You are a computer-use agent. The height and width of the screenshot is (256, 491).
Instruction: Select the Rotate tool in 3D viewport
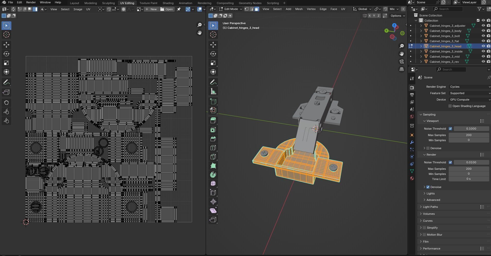(x=213, y=54)
